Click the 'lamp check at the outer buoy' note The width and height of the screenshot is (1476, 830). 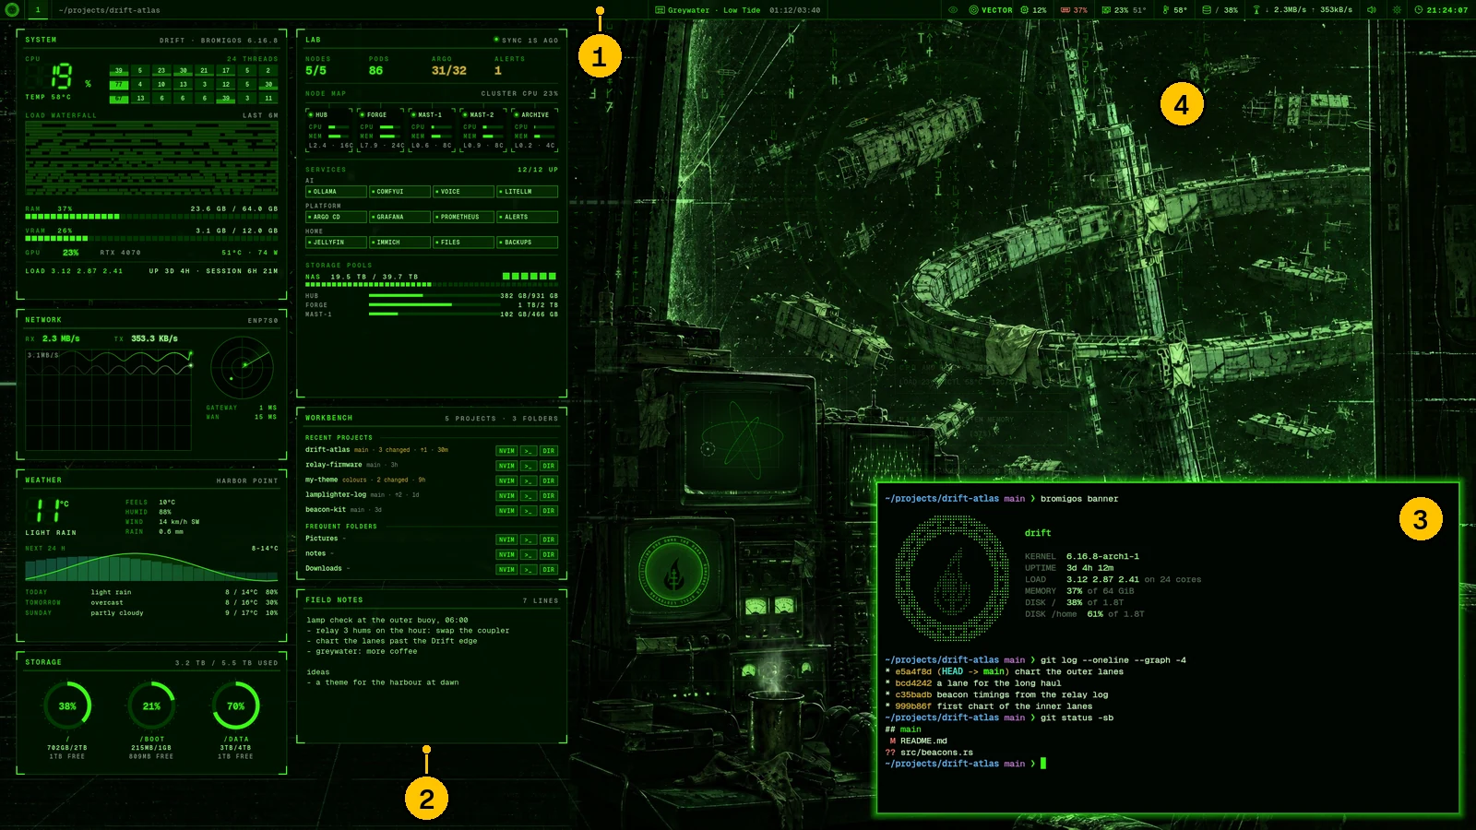pos(387,621)
